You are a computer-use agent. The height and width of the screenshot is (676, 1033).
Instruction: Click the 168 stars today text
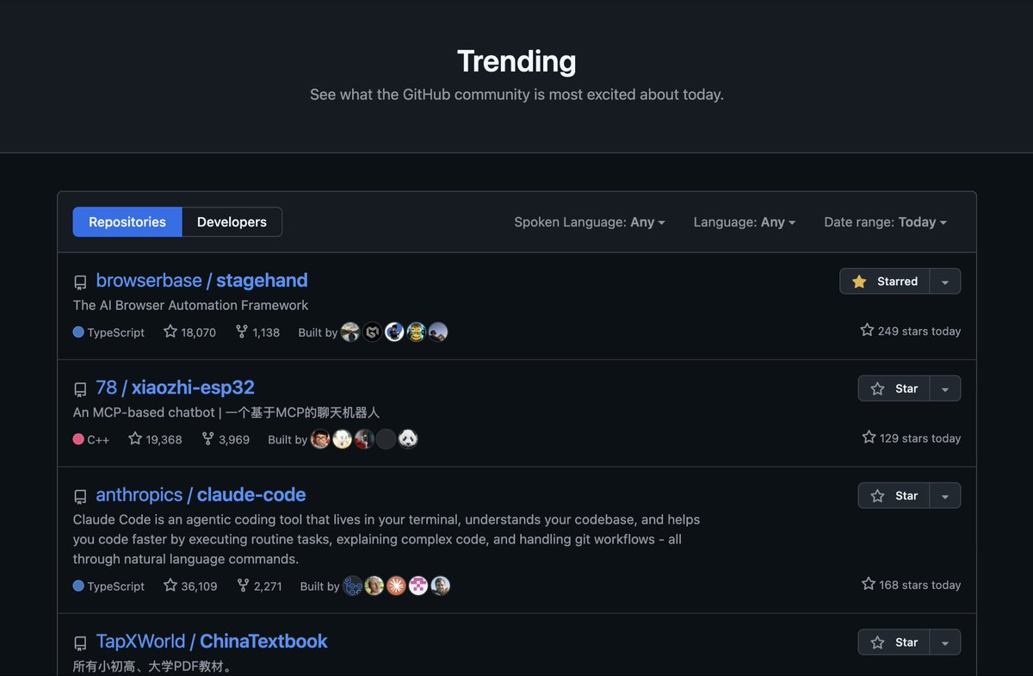[912, 585]
